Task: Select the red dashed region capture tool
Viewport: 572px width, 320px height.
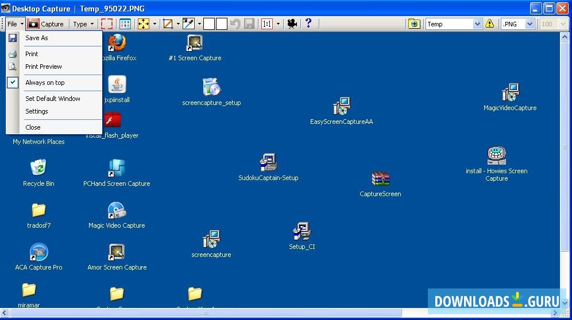Action: tap(106, 24)
